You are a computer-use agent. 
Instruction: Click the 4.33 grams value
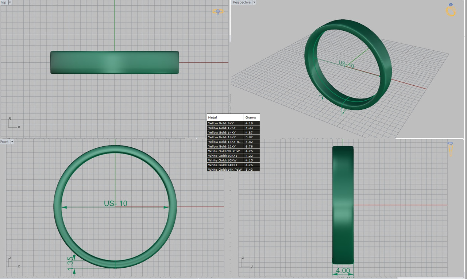[249, 128]
